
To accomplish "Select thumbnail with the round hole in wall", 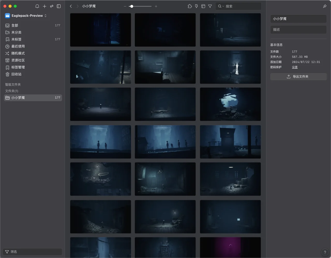I will [230, 104].
